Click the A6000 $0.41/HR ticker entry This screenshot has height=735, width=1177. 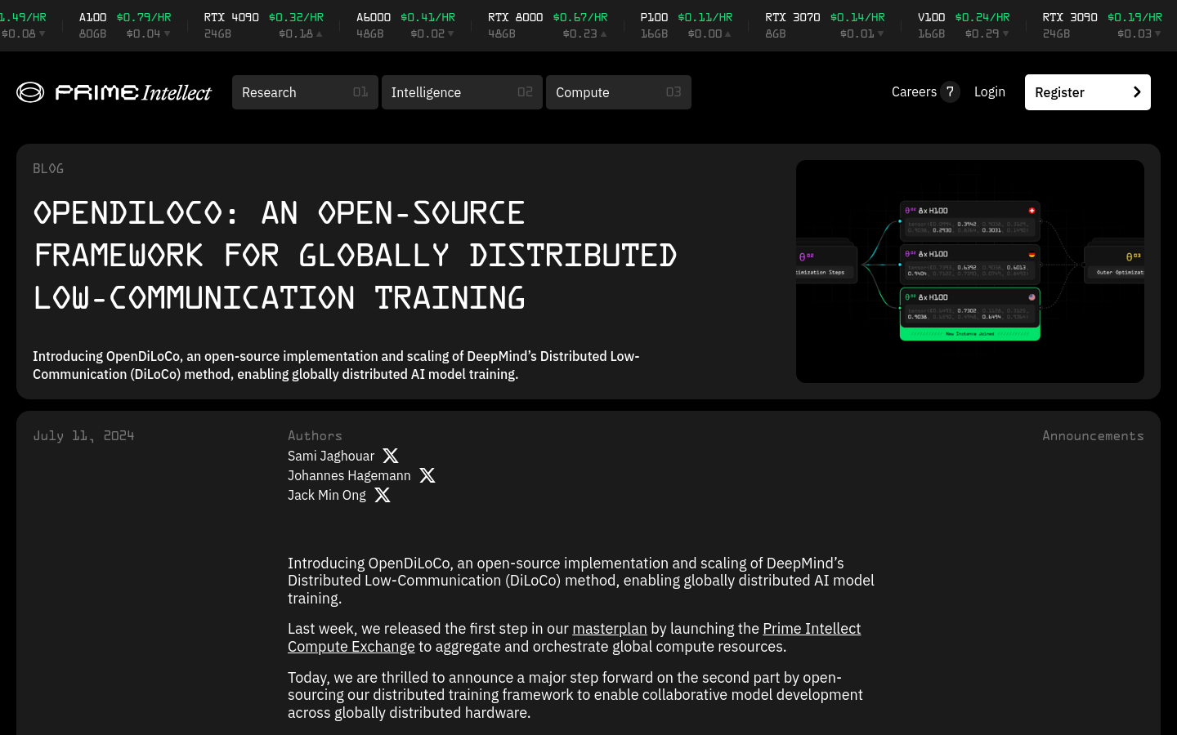click(405, 25)
